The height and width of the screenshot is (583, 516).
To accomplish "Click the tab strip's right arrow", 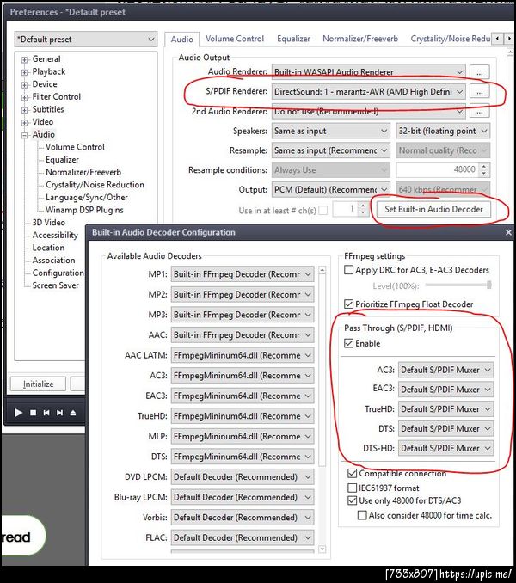I will point(509,39).
